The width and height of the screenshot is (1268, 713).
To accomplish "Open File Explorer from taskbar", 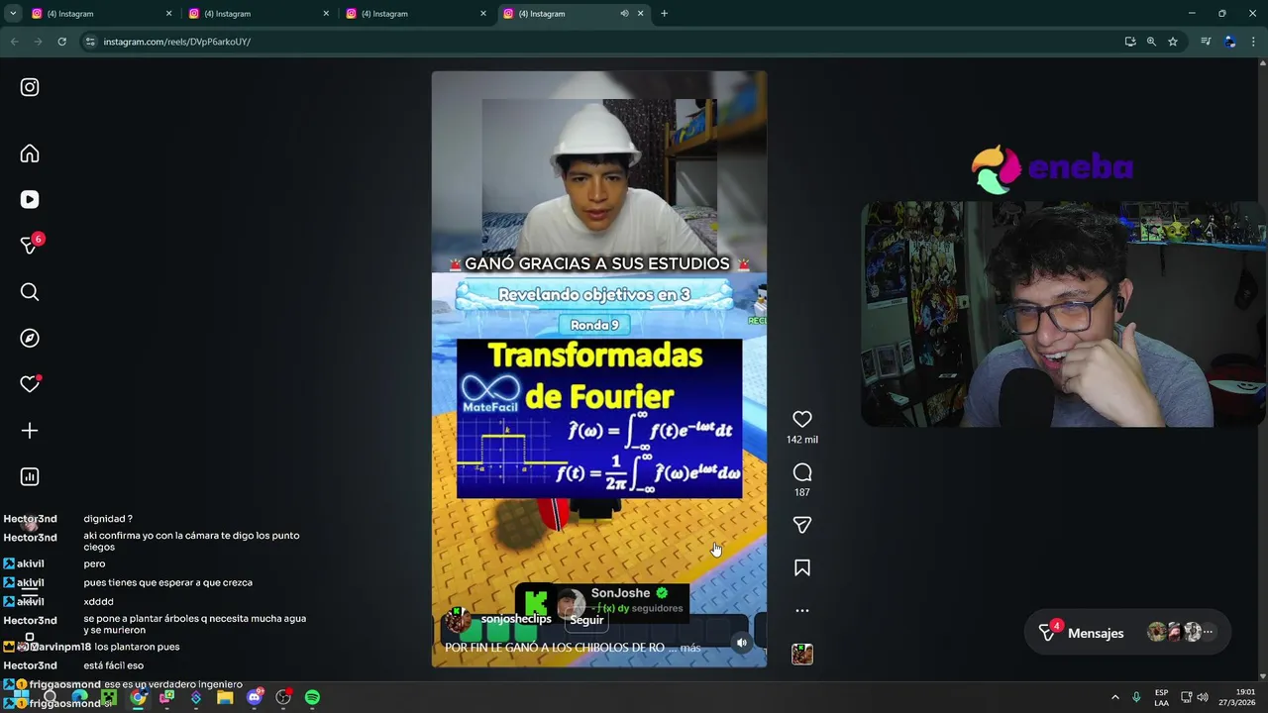I will 225,697.
